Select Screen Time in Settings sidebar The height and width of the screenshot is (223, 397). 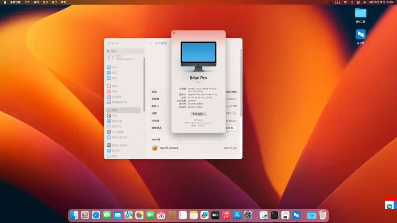tap(123, 102)
